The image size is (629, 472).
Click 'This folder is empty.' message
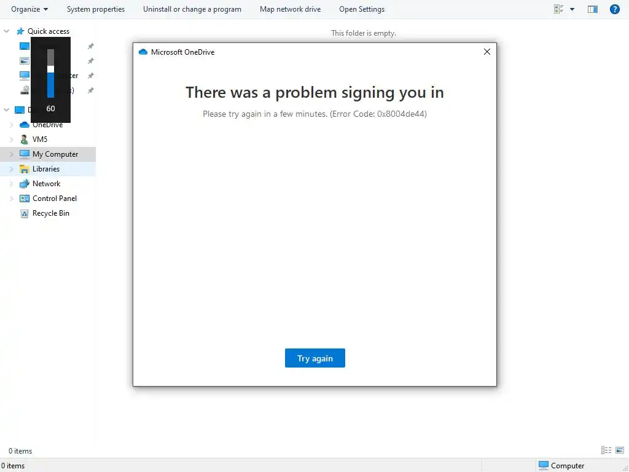364,33
